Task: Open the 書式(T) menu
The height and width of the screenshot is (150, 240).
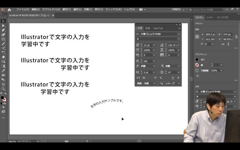Action: tap(67, 9)
